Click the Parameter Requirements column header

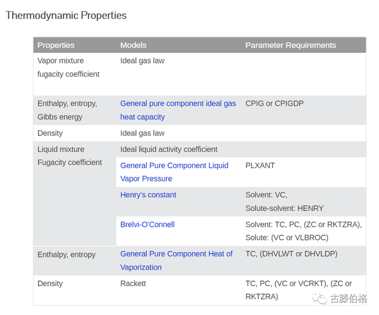coord(291,45)
